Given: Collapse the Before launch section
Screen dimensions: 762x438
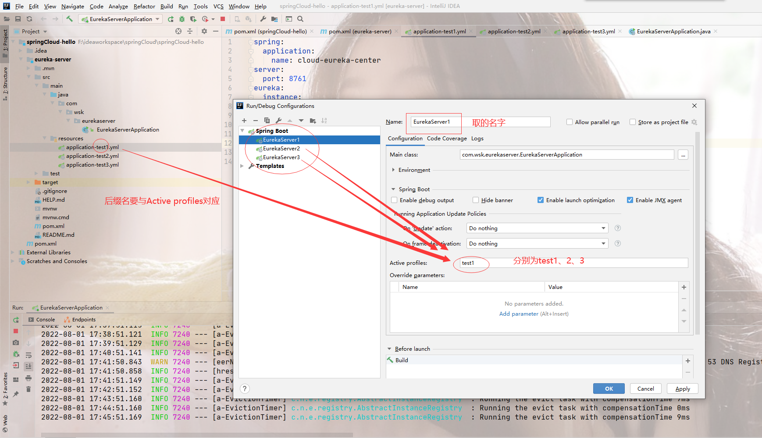Looking at the screenshot, I should click(x=389, y=349).
